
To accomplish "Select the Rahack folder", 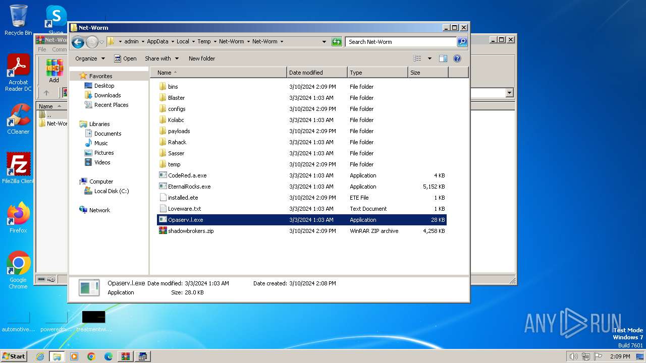I will tap(177, 142).
